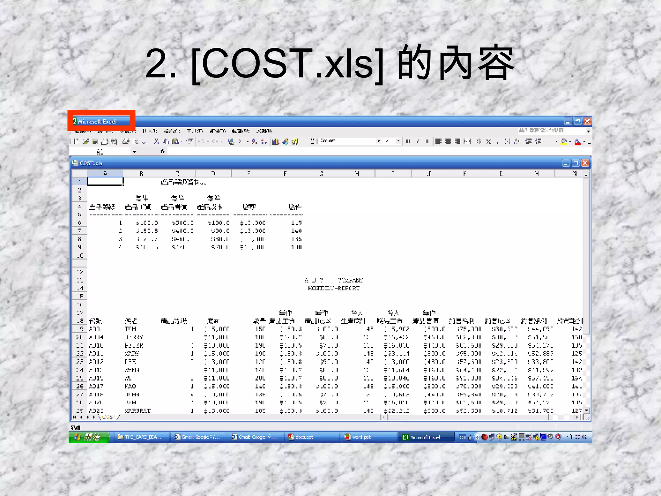Viewport: 661px width, 496px height.
Task: Select row 6 header
Action: [80, 222]
